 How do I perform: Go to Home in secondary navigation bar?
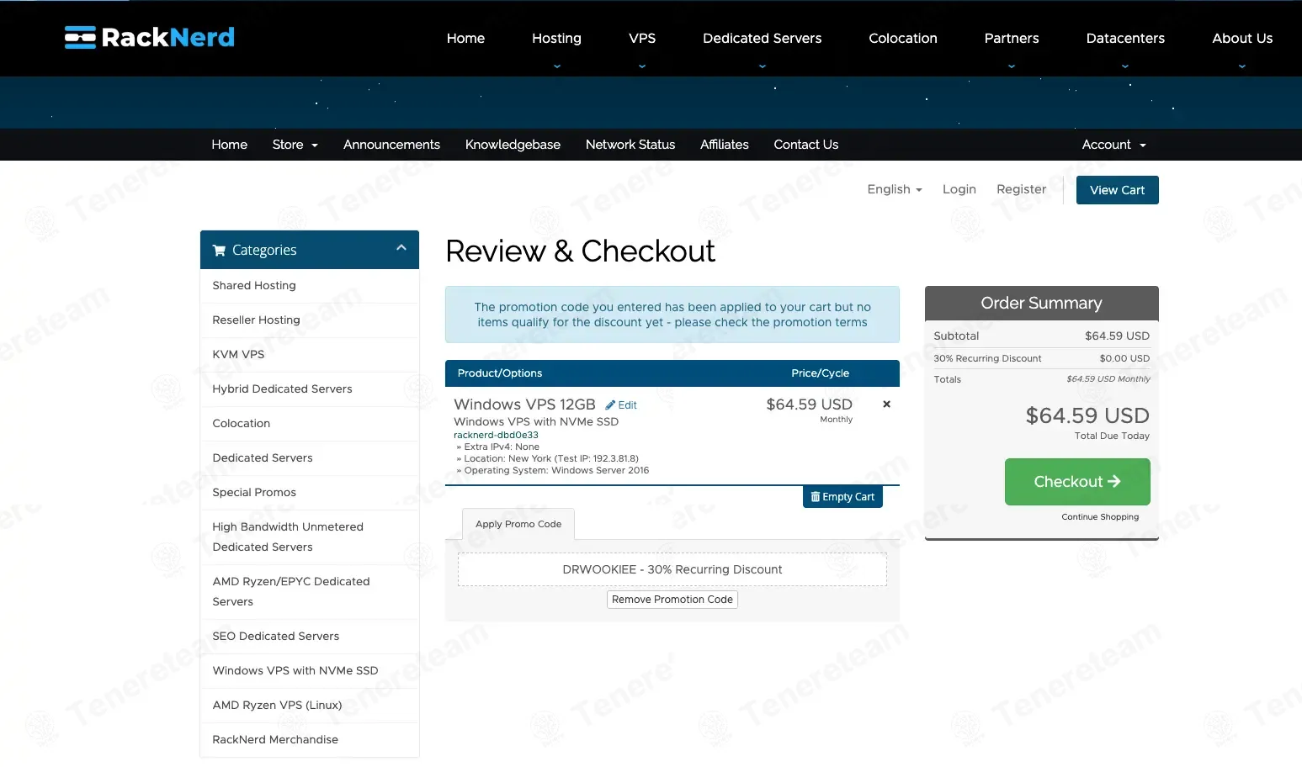coord(229,145)
